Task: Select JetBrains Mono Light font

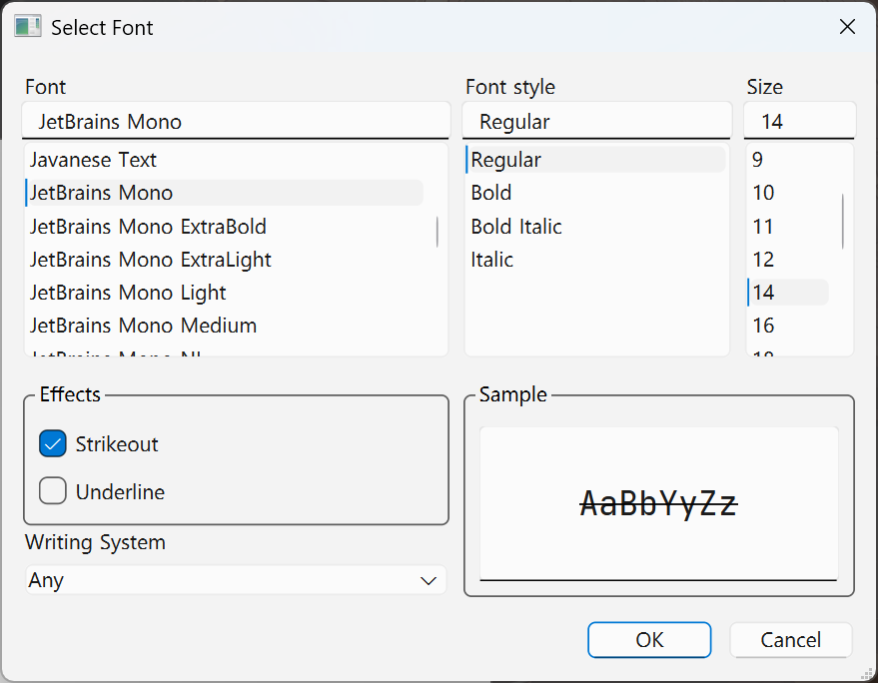Action: [x=128, y=293]
